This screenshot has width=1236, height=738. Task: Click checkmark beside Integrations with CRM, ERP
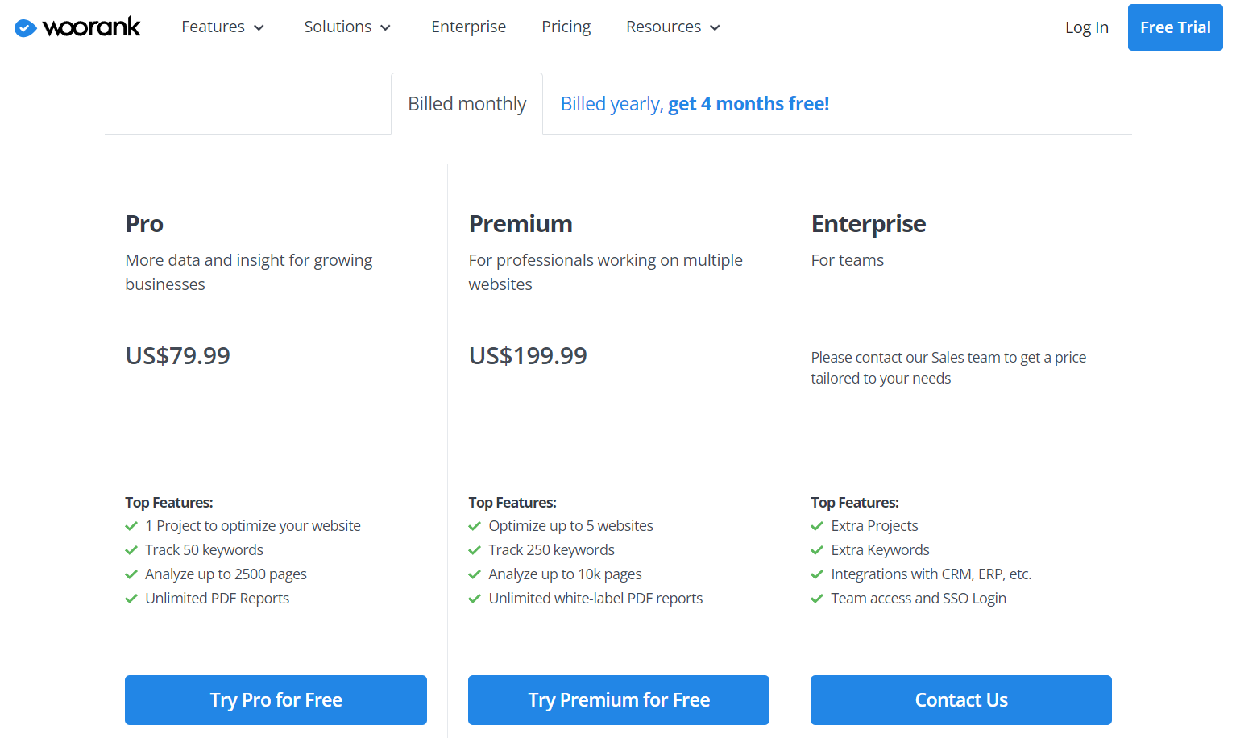click(x=817, y=574)
